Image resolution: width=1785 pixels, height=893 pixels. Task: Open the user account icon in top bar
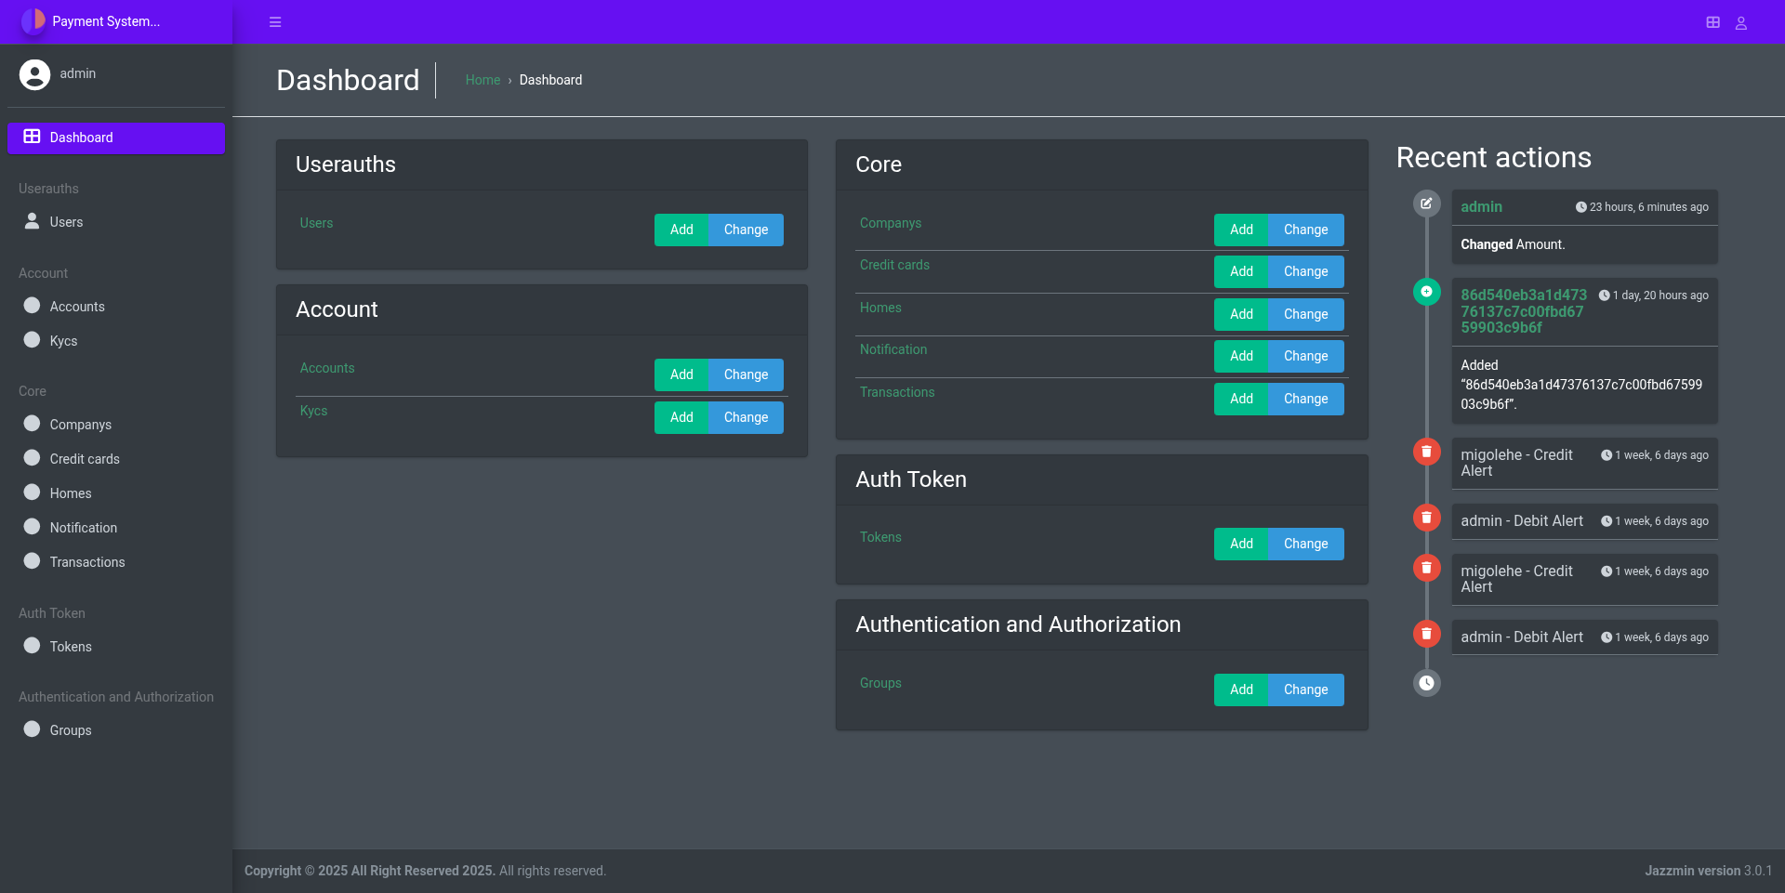(x=1740, y=22)
